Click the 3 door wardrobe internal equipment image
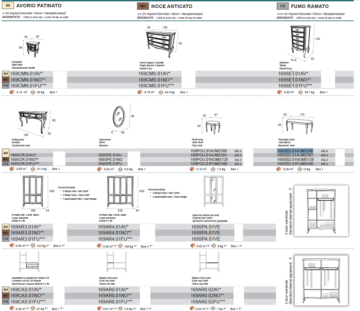Viewport: 360px width, 311px height. click(x=321, y=211)
